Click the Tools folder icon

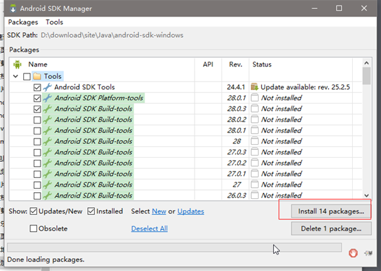click(37, 76)
